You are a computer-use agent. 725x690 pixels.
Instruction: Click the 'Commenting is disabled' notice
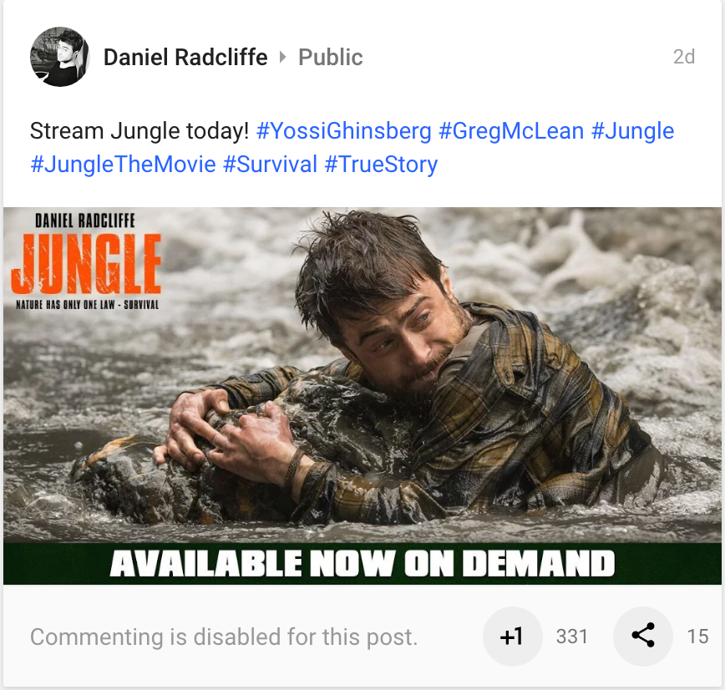coord(224,637)
